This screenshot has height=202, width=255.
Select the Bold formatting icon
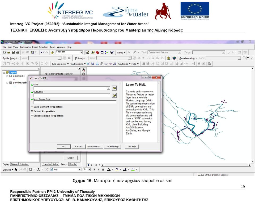click(x=94, y=169)
